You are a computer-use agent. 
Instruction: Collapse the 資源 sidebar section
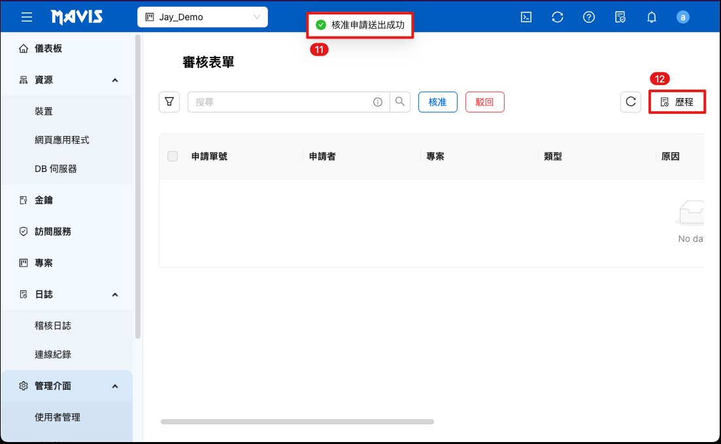point(115,80)
